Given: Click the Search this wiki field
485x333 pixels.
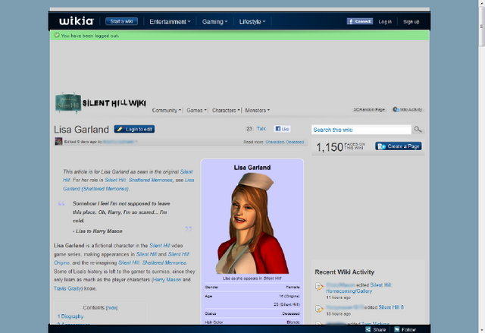Looking at the screenshot, I should [x=361, y=130].
